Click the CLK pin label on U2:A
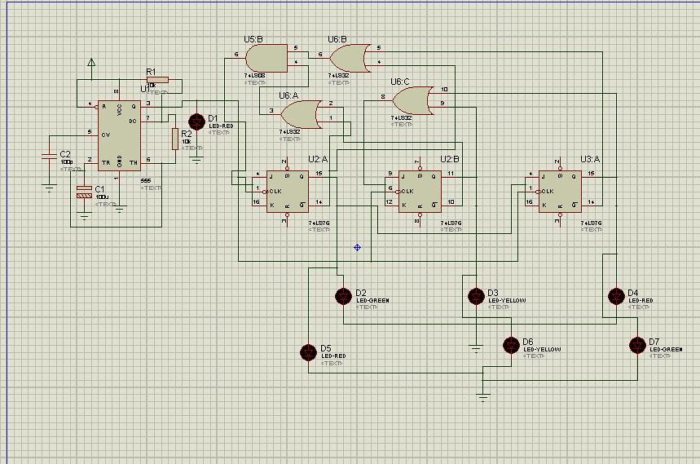 [x=275, y=191]
